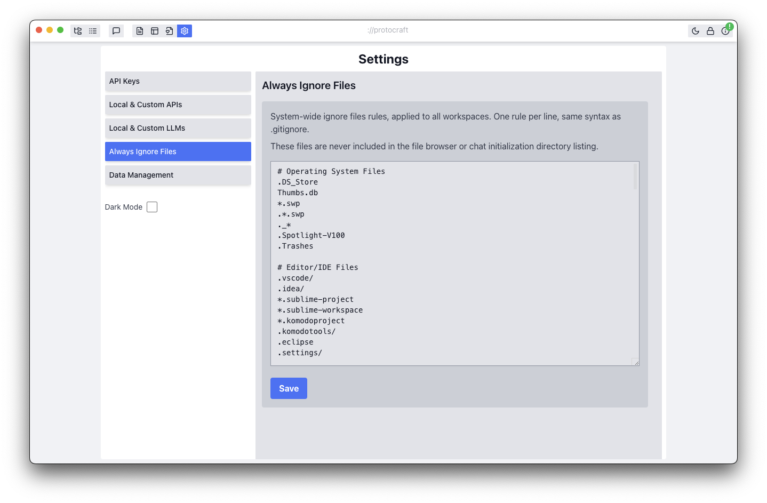This screenshot has width=767, height=503.
Task: Click the lock icon in top bar
Action: point(710,31)
